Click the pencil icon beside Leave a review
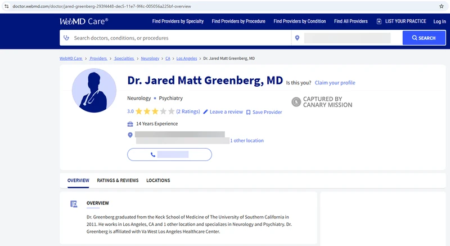The image size is (450, 246). pos(205,112)
